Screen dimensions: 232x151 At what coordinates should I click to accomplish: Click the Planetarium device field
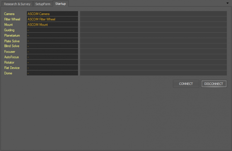(x=52, y=35)
